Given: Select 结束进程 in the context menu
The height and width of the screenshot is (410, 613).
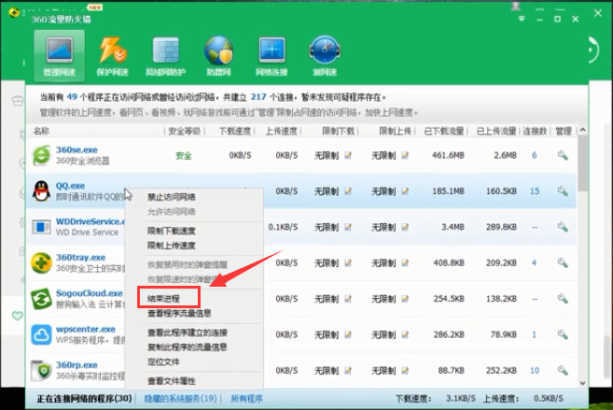Looking at the screenshot, I should (168, 299).
